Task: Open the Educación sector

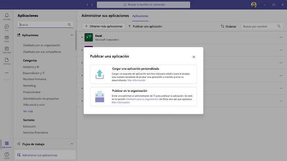Action: [29, 127]
